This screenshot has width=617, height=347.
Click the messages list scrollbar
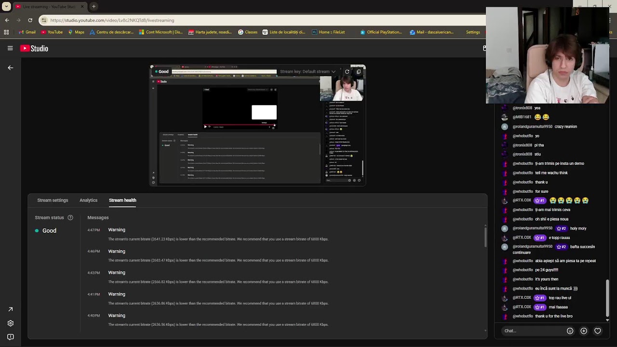(485, 237)
